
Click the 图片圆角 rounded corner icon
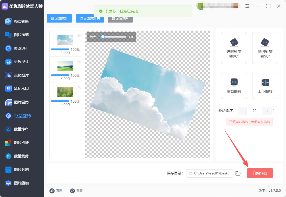pyautogui.click(x=8, y=102)
